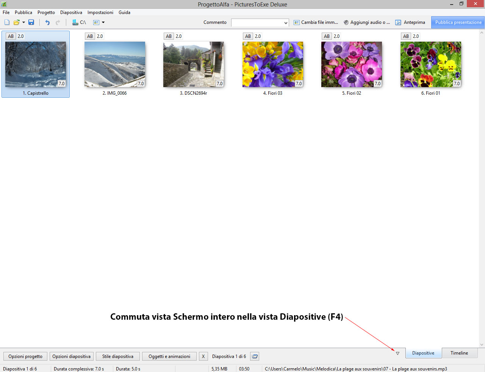Save the project with the floppy disk icon
Viewport: 485px width, 372px height.
pos(31,22)
